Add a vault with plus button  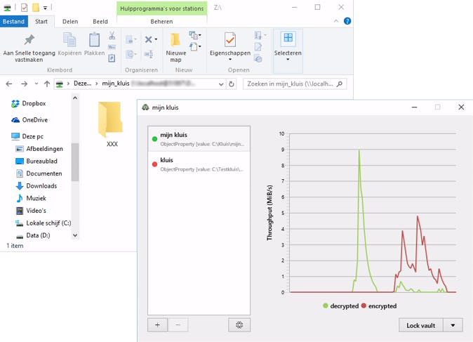point(157,325)
